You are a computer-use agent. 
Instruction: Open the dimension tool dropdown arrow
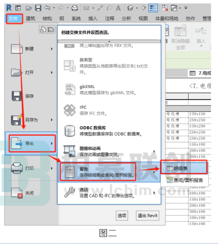[93, 8]
